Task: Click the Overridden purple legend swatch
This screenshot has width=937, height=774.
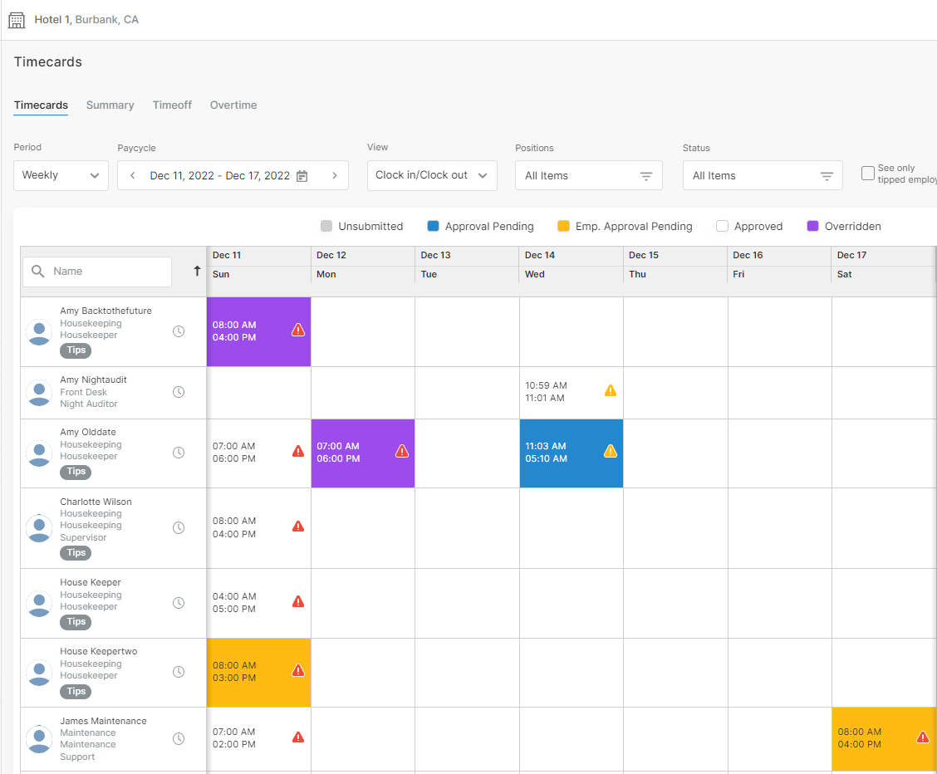Action: [x=812, y=226]
